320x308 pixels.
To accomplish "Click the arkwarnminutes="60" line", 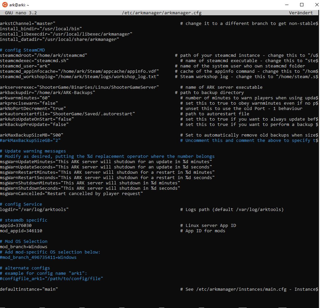I will coord(25,98).
